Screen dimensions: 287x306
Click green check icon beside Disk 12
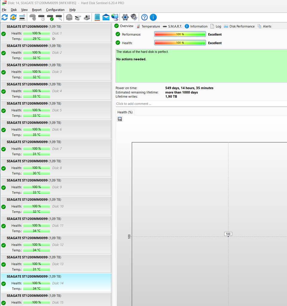click(4, 245)
